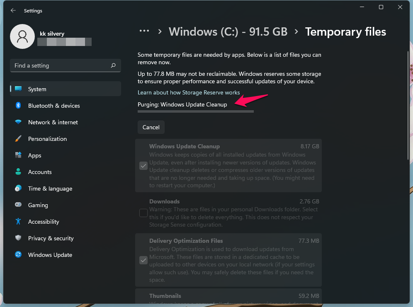Select Personalization in the sidebar
The width and height of the screenshot is (413, 307).
pos(66,139)
